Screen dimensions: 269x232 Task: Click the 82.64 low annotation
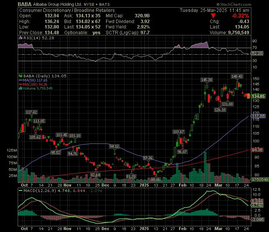pos(95,175)
